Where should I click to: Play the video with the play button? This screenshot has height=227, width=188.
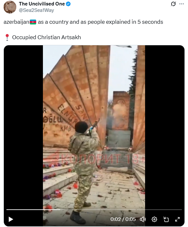click(11, 219)
